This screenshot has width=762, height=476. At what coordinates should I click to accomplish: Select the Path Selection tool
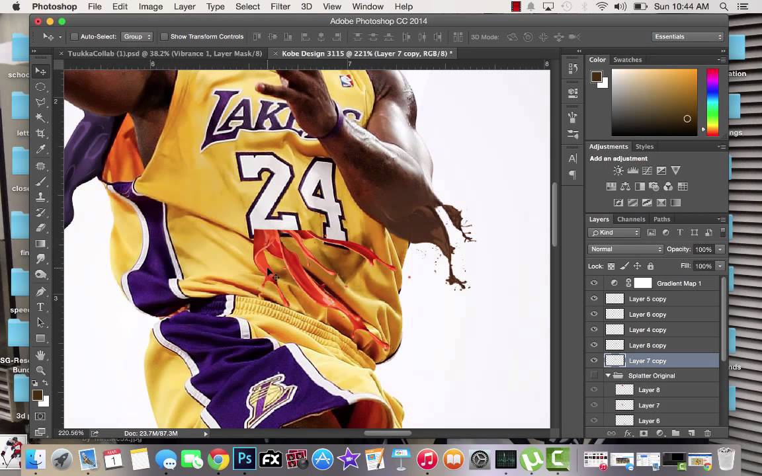pos(41,323)
